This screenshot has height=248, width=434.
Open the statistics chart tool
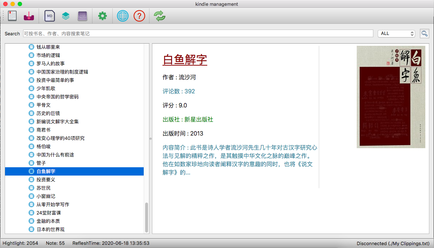click(x=82, y=16)
